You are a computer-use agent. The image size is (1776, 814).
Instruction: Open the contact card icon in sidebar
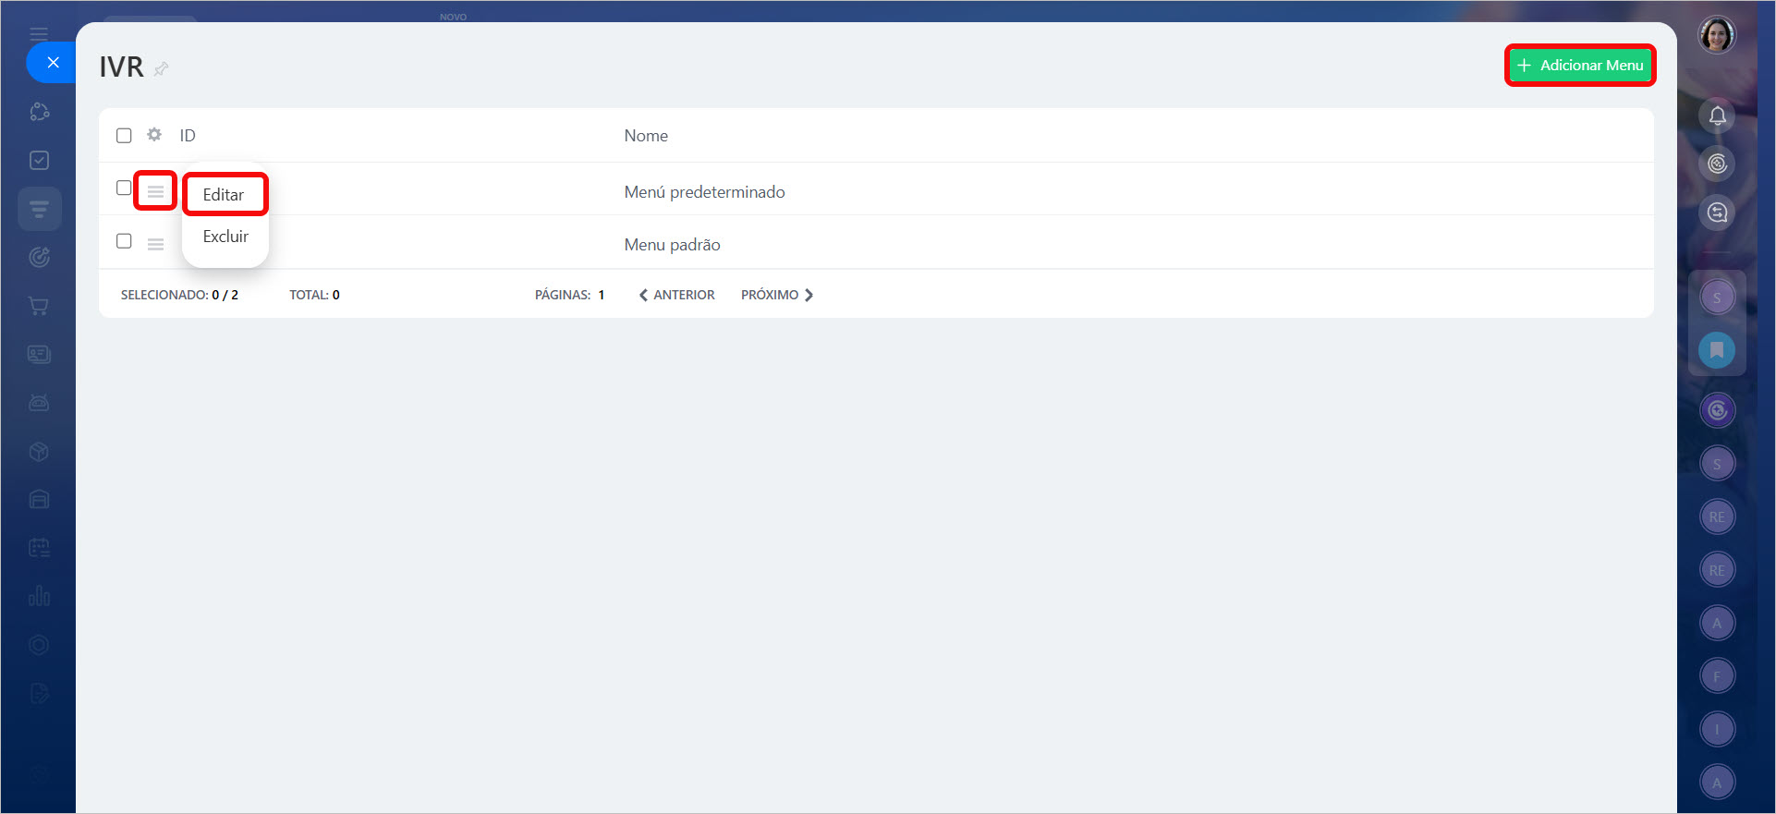pyautogui.click(x=39, y=354)
